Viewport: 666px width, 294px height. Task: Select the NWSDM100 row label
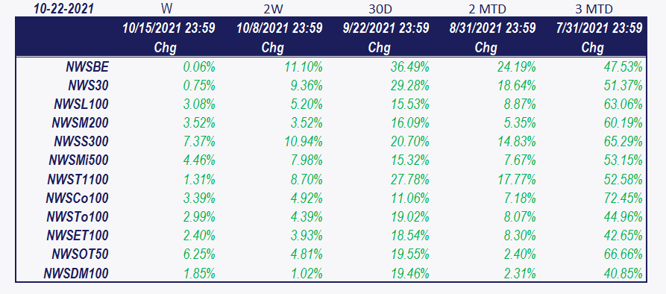click(x=76, y=273)
